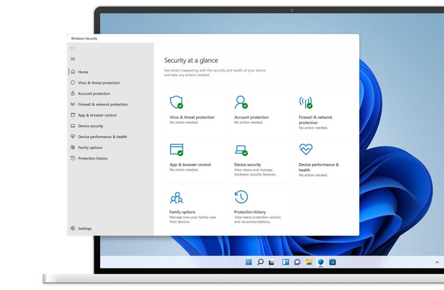Open Microsoft Store from the taskbar
The image size is (444, 290).
pos(332,262)
